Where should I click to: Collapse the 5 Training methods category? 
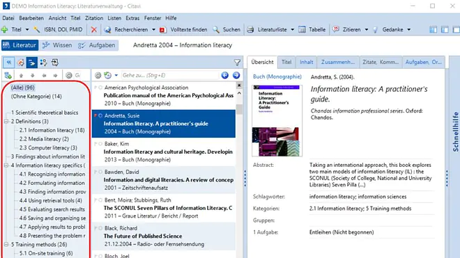[x=6, y=244]
